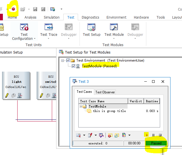Click the test report icon in Test 3 toolbar
The width and height of the screenshot is (182, 155).
78,135
